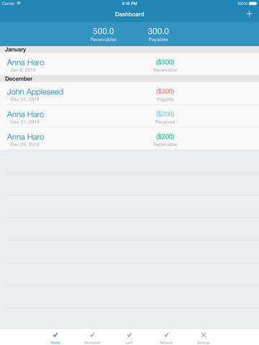The width and height of the screenshot is (259, 345).
Task: Open the Persons tab icon
Action: [x=166, y=335]
